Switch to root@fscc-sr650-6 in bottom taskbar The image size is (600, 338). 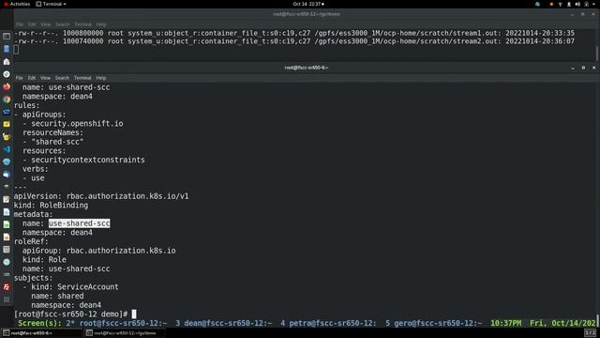tap(41, 333)
